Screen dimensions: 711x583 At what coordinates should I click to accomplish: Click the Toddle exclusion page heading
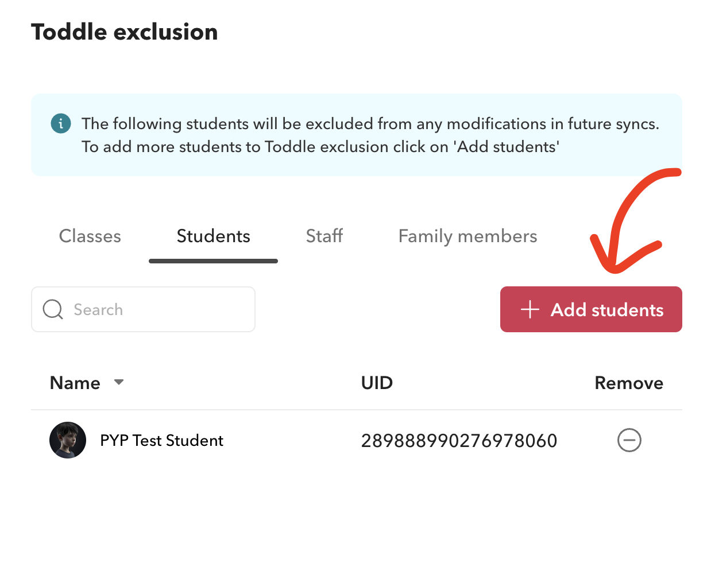tap(125, 32)
